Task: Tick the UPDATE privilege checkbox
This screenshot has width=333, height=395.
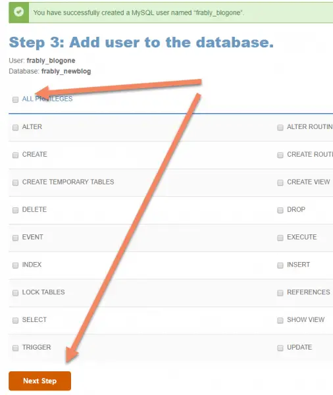Action: [x=280, y=348]
